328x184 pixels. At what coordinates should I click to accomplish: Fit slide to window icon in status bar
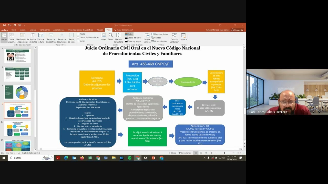click(x=244, y=153)
